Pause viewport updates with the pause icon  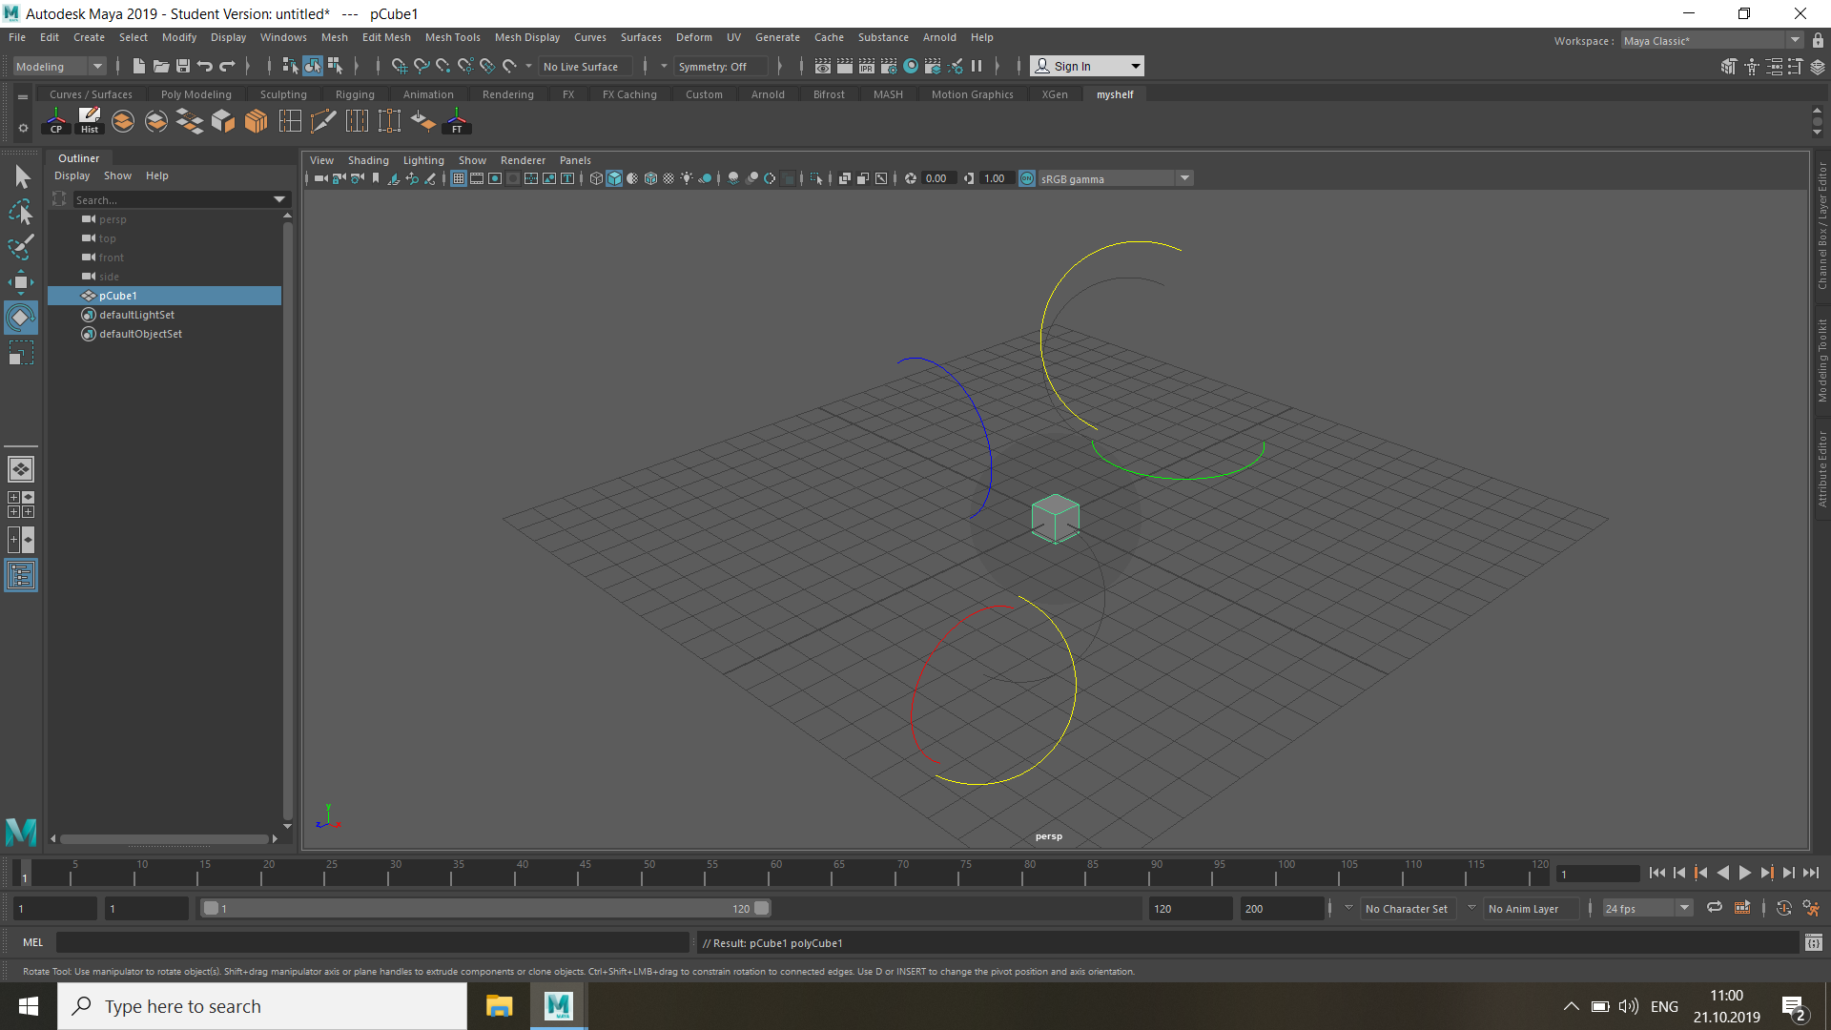click(977, 66)
